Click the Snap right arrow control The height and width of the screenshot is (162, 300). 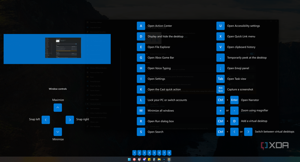point(70,120)
